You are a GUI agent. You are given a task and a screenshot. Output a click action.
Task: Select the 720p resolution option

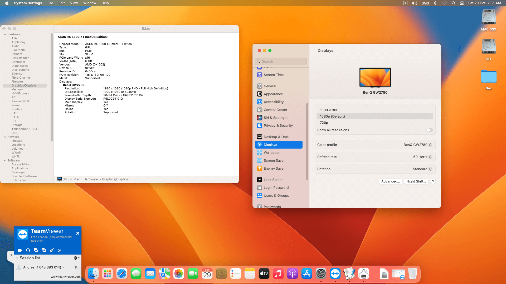click(x=375, y=123)
